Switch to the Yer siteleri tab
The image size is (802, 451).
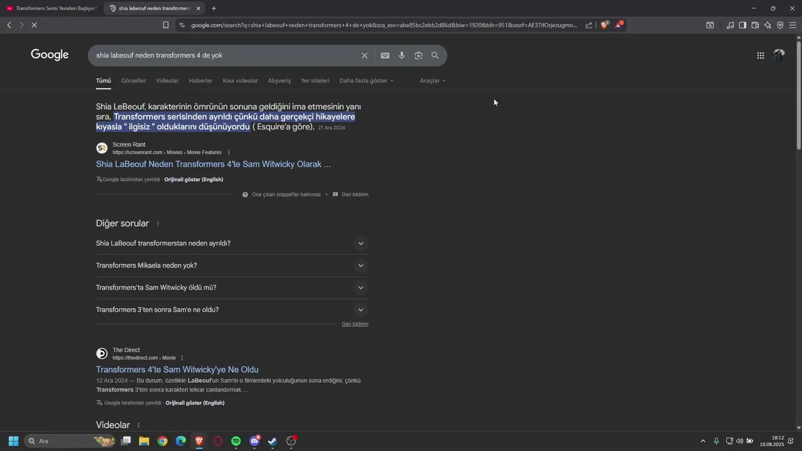315,81
